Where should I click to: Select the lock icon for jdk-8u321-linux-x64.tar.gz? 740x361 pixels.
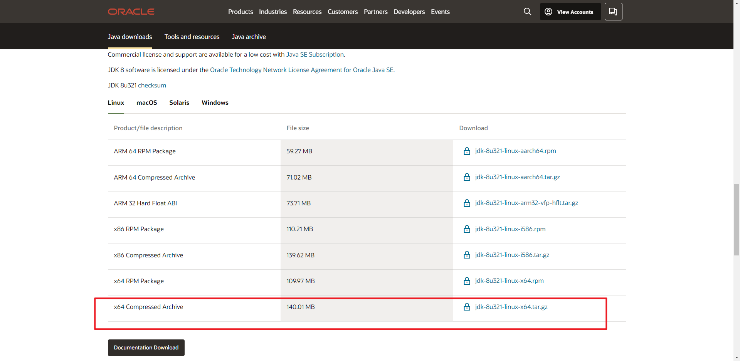click(x=467, y=307)
